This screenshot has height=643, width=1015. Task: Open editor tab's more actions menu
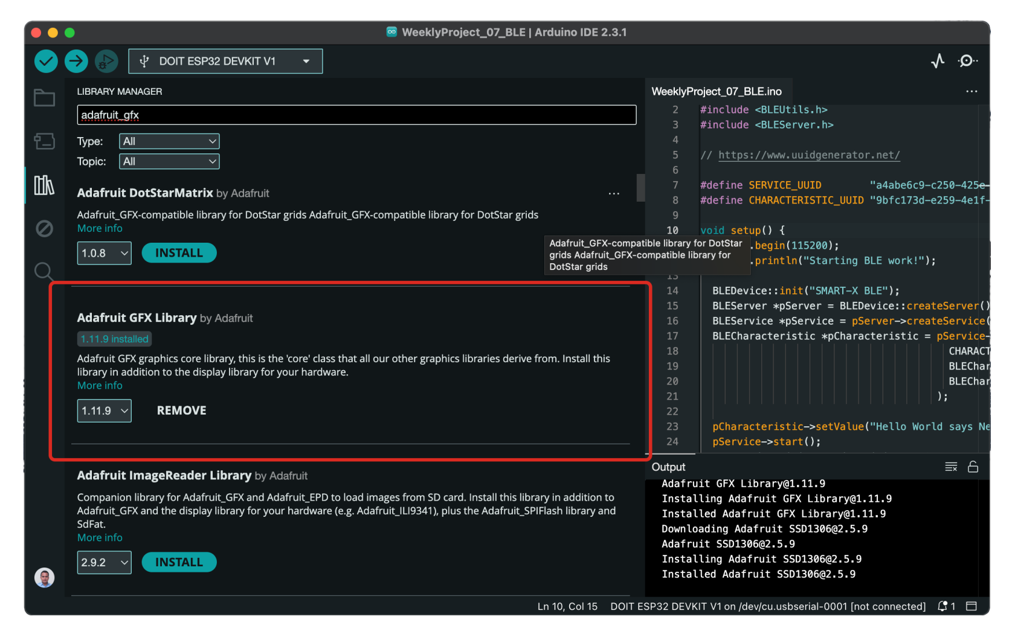click(x=971, y=92)
